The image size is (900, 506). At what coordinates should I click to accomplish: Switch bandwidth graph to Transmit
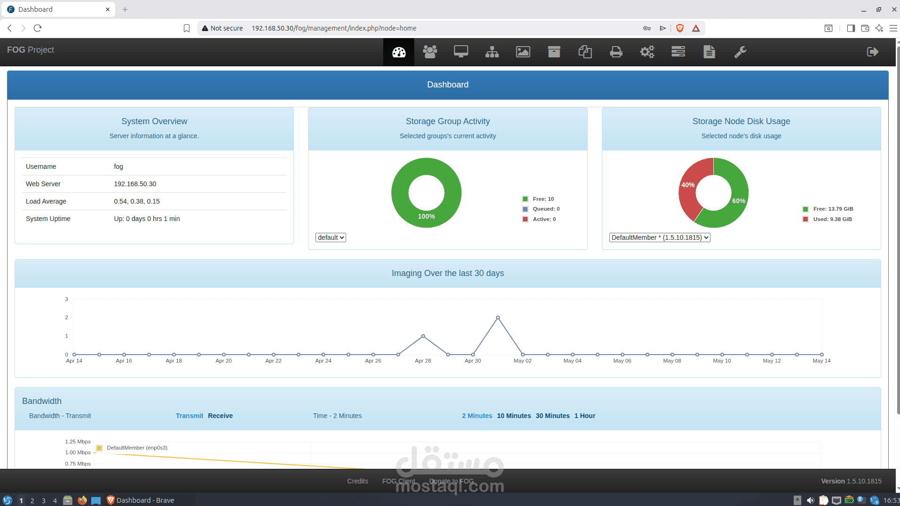(189, 416)
